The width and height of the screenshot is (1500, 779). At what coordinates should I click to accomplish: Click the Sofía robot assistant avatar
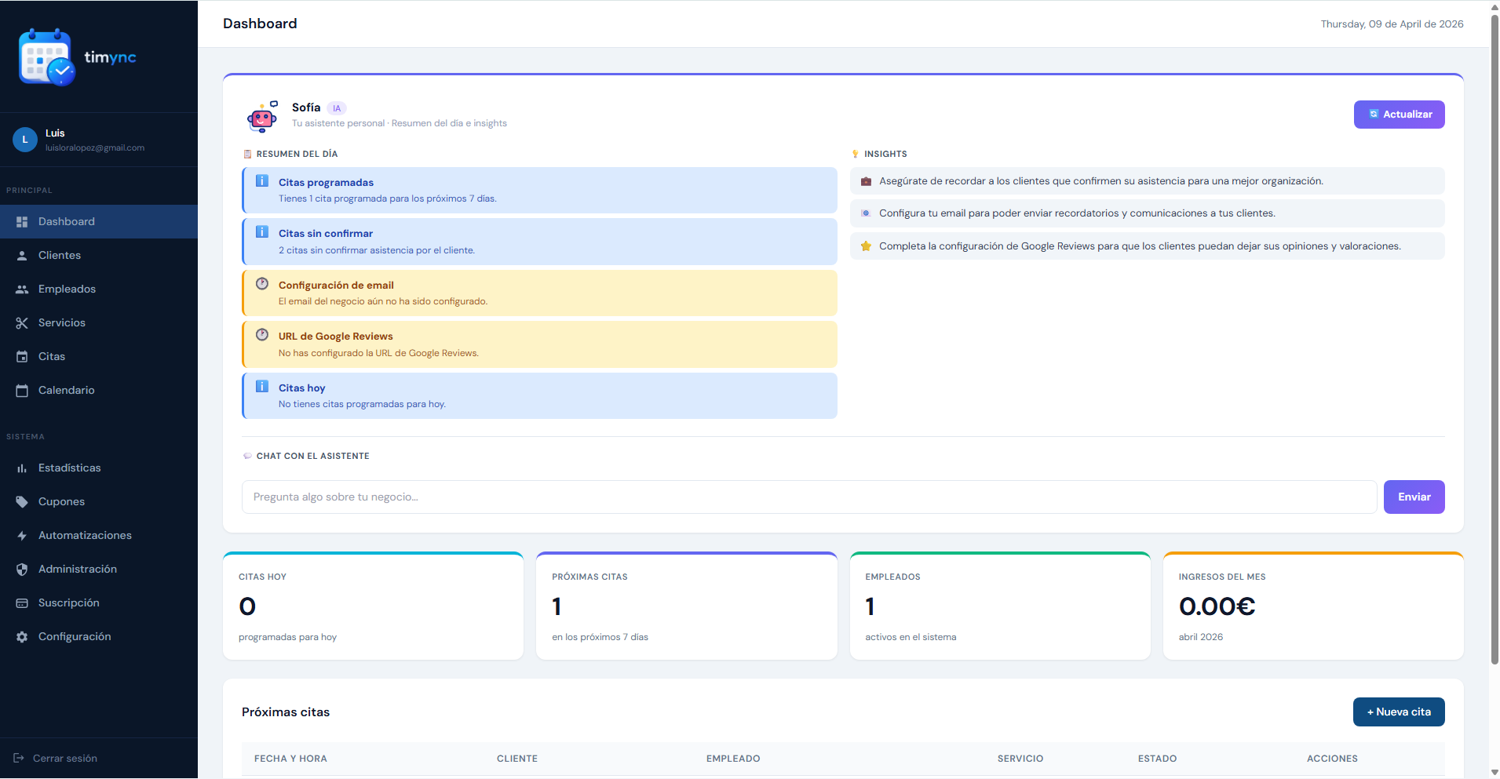click(262, 116)
